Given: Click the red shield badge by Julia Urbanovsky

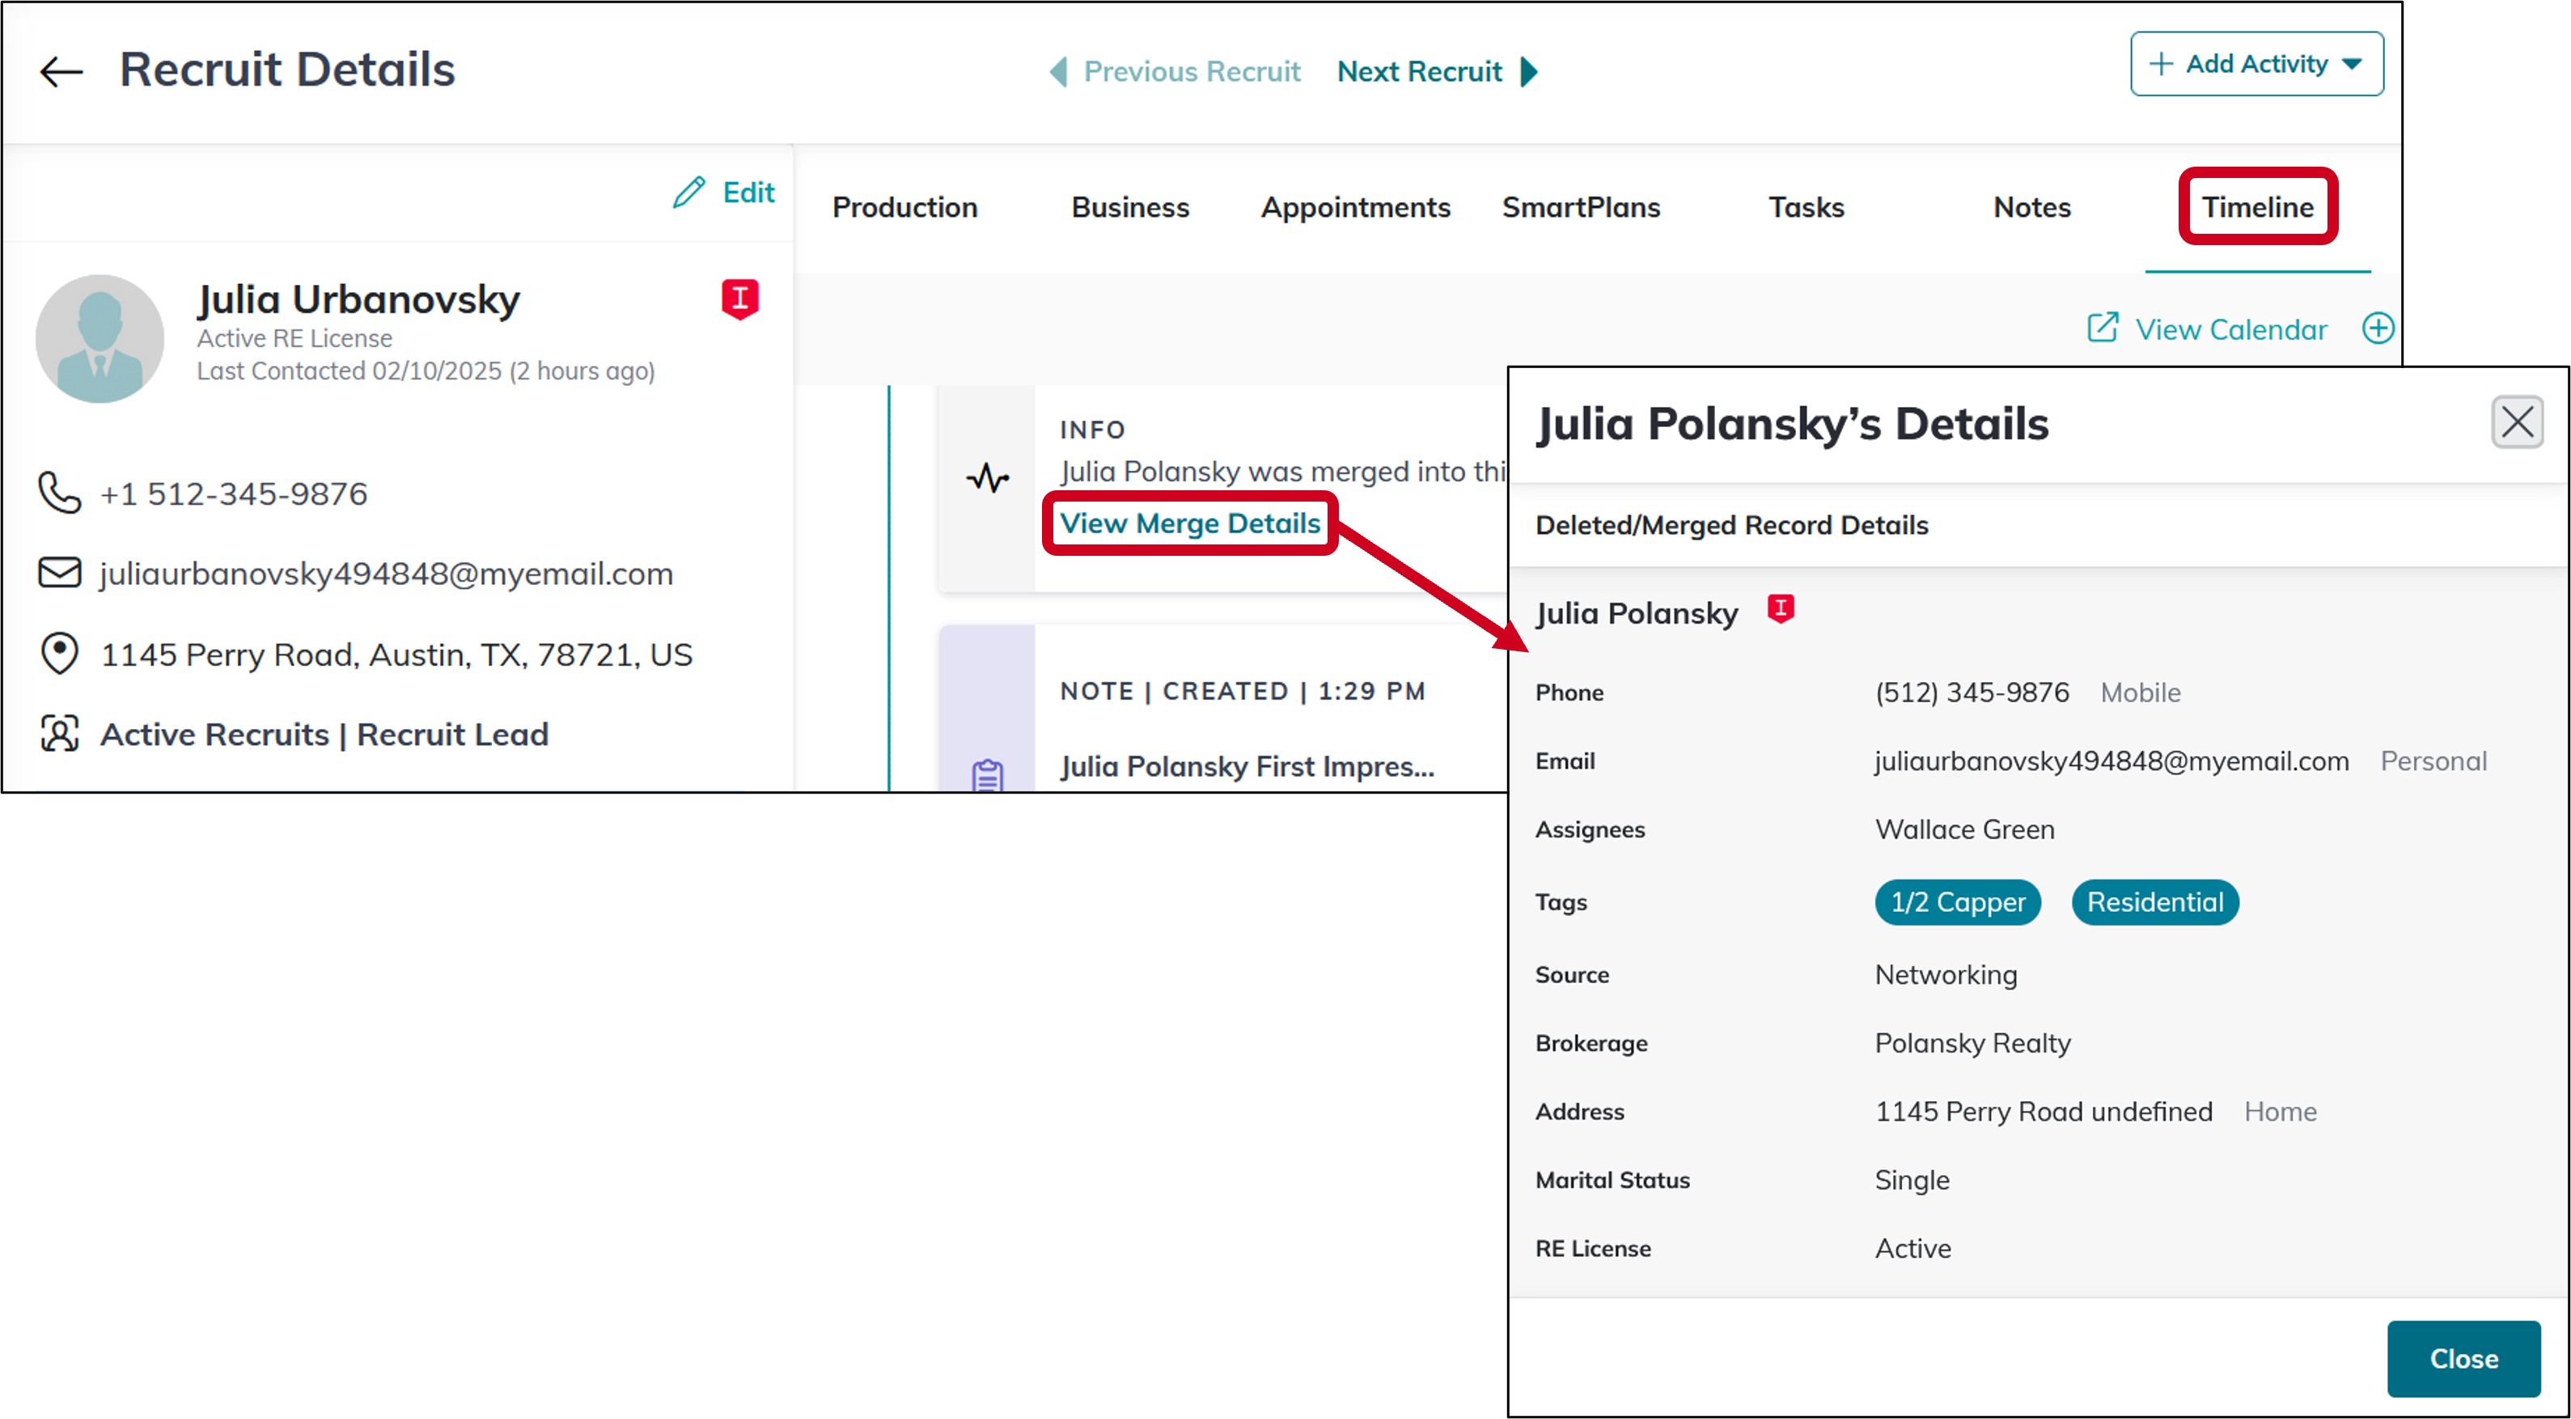Looking at the screenshot, I should (x=739, y=299).
